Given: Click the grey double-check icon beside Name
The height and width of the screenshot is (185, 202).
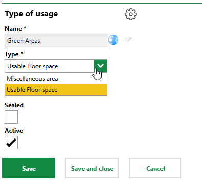Looking at the screenshot, I should pos(128,39).
